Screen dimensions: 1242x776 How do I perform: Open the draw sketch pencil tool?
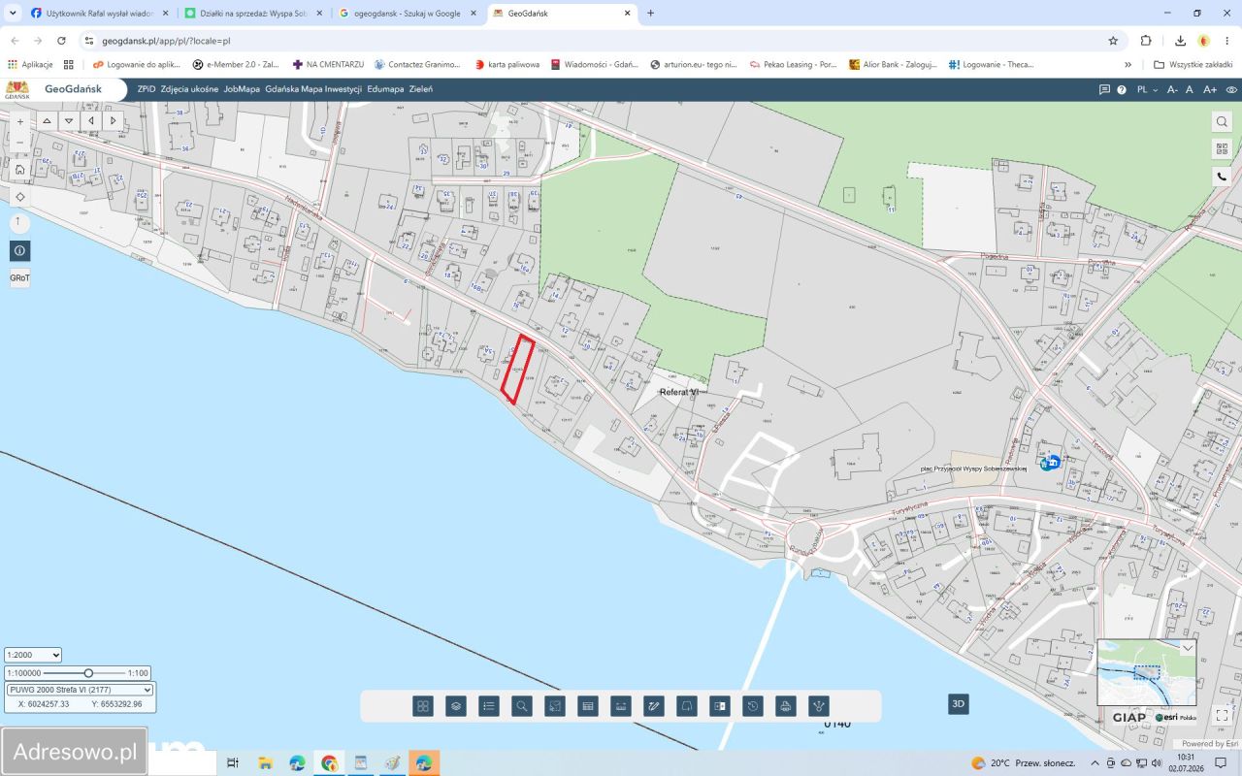pyautogui.click(x=654, y=706)
